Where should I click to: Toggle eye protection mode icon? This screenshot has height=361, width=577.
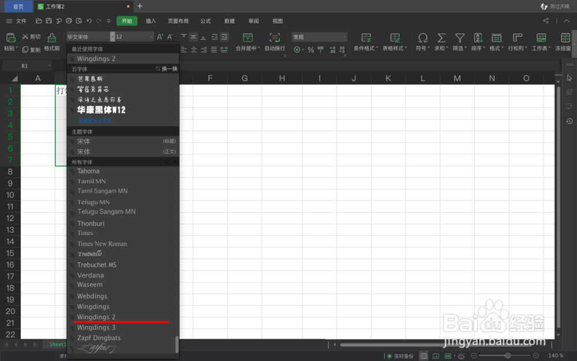click(460, 356)
